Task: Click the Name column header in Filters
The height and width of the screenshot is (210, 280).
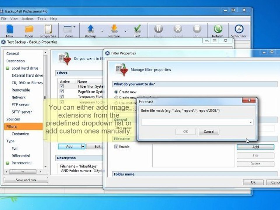Action: pyautogui.click(x=82, y=82)
